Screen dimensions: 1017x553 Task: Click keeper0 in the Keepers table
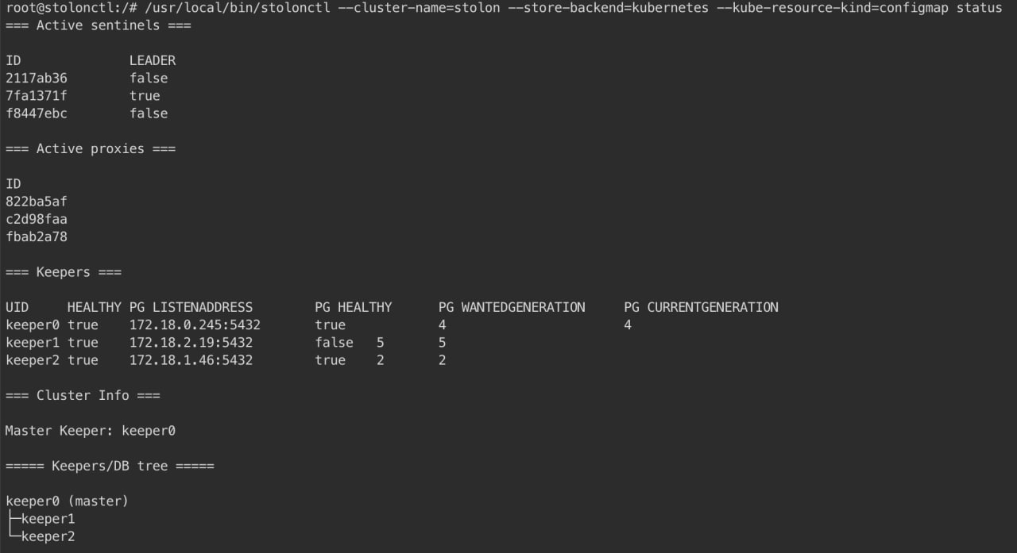[33, 325]
